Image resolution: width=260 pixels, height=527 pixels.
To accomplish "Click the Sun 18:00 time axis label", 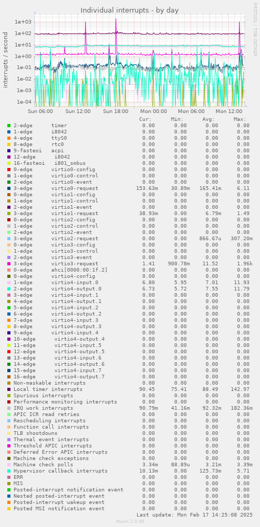I will (x=116, y=111).
